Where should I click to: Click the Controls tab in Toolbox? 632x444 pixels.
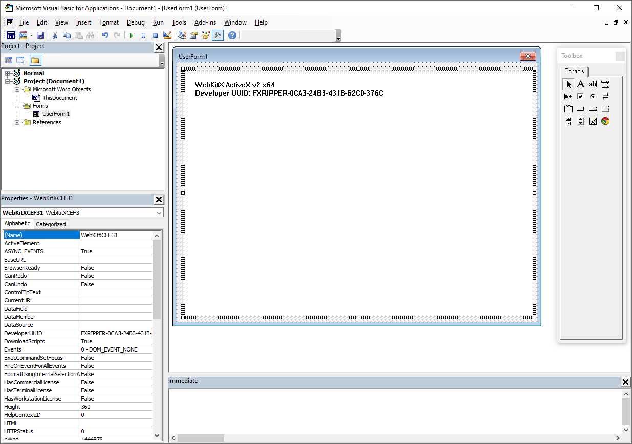coord(574,71)
